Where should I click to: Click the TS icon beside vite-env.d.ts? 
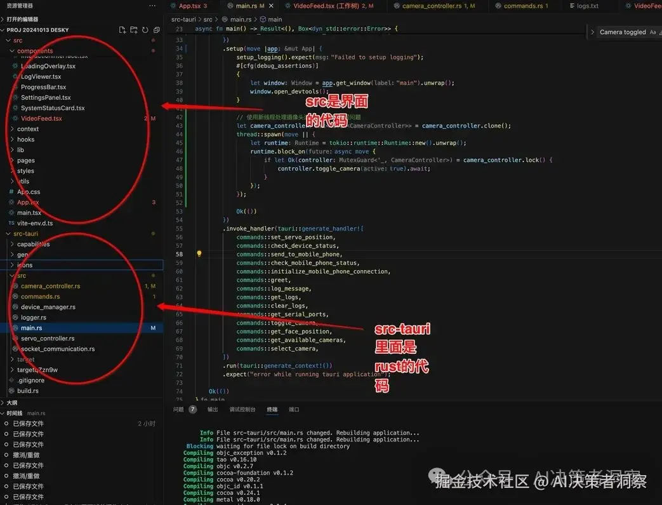coord(11,223)
